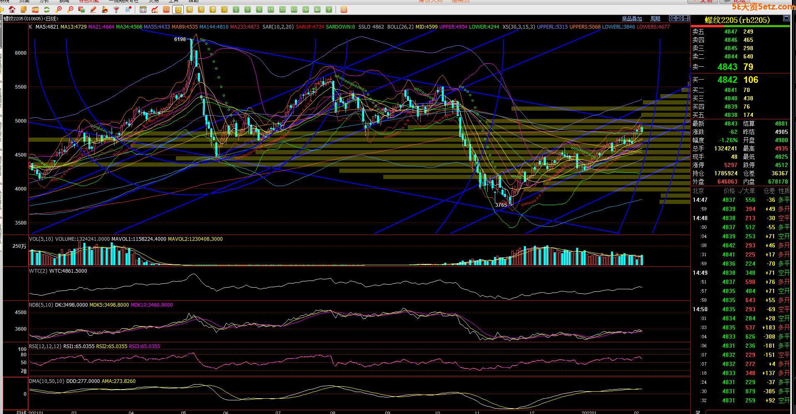Open the 帮助 menu
Screen dimensions: 796x414
193,1
